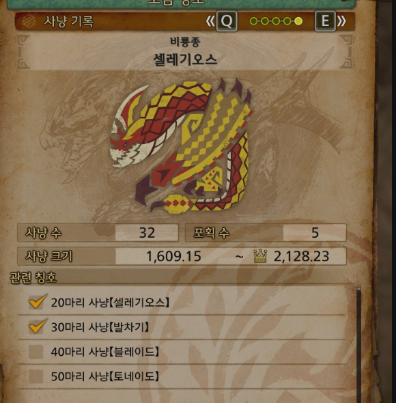396x403 pixels.
Task: Click the Q previous page key icon
Action: tap(227, 21)
